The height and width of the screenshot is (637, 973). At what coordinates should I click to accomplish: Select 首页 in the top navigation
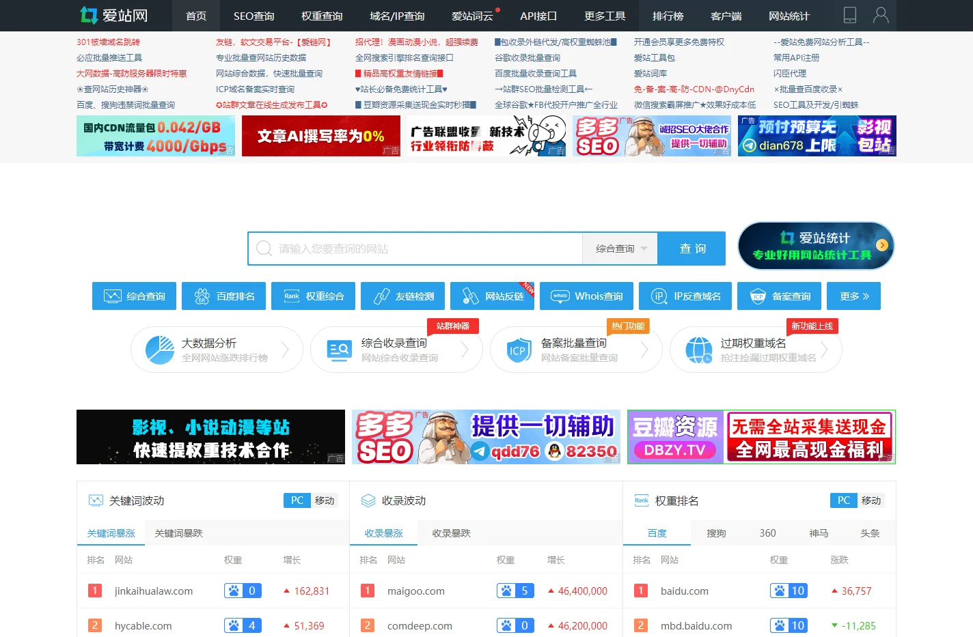196,16
